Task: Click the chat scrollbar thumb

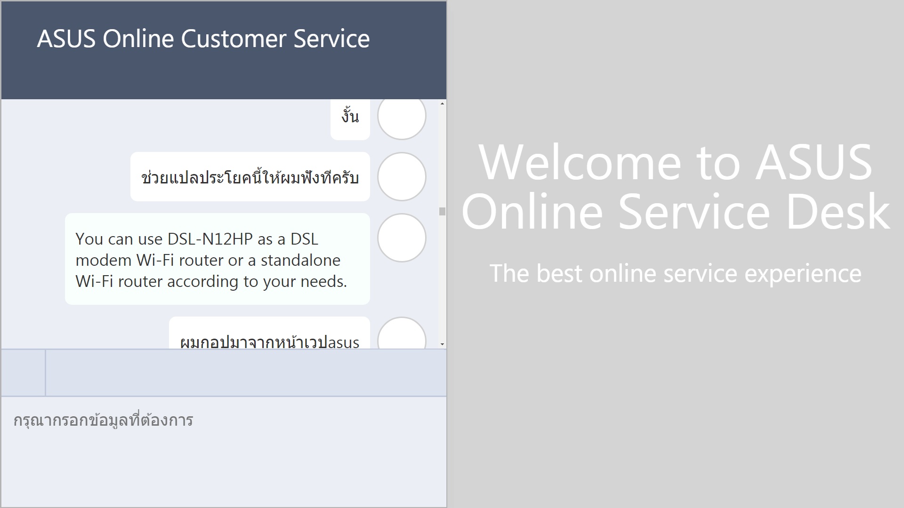Action: [442, 211]
